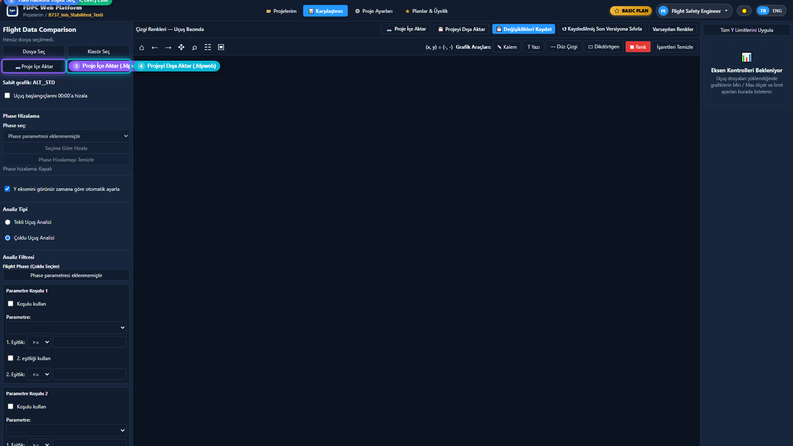Viewport: 793px width, 446px height.
Task: Click the home reset view icon
Action: tap(142, 47)
